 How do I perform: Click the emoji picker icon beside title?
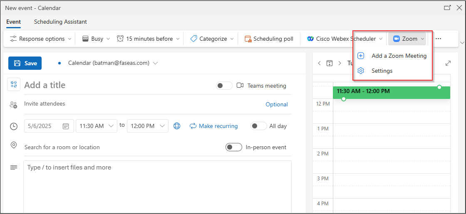[x=14, y=85]
